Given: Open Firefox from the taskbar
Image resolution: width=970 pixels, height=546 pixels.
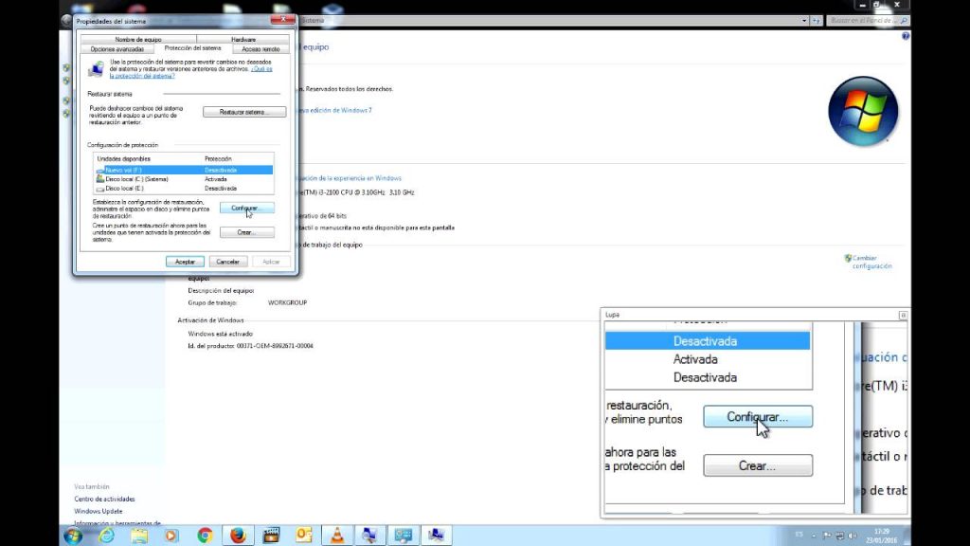Looking at the screenshot, I should pos(238,536).
